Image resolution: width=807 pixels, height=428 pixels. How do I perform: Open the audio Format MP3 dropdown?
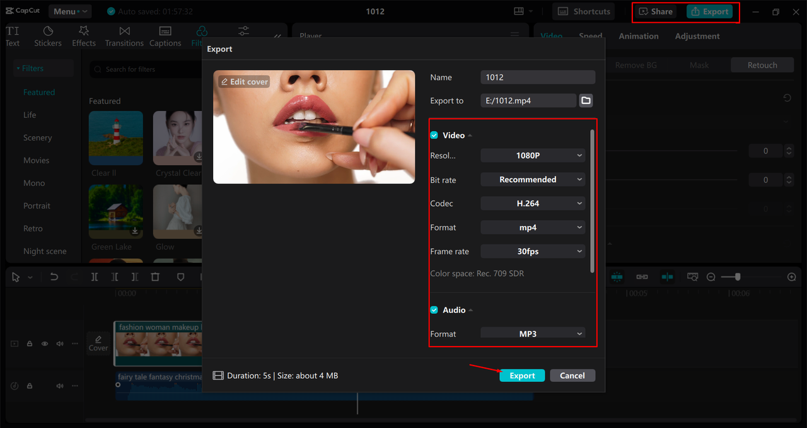pos(533,333)
